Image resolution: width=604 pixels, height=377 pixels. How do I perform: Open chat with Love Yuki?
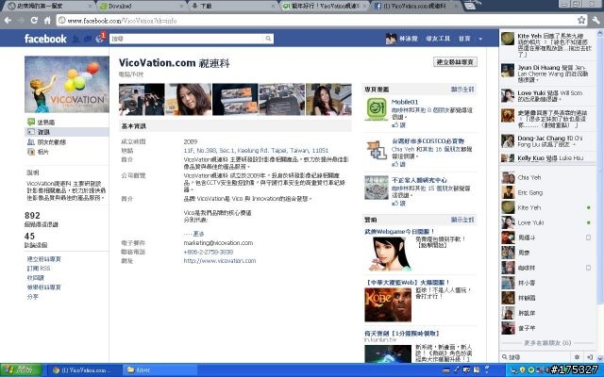547,222
